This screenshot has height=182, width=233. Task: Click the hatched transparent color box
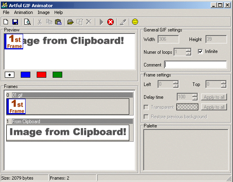(187, 107)
